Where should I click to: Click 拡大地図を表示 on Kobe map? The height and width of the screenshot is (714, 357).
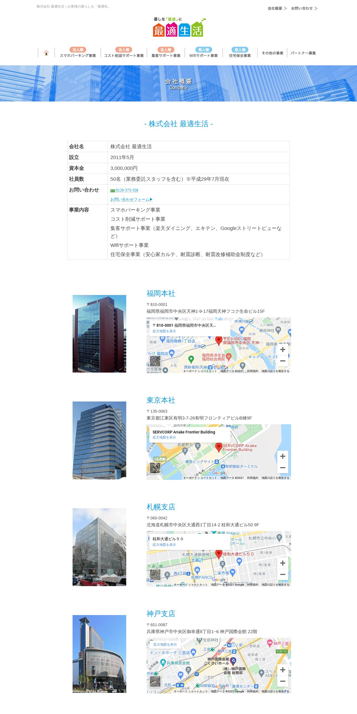point(165,644)
